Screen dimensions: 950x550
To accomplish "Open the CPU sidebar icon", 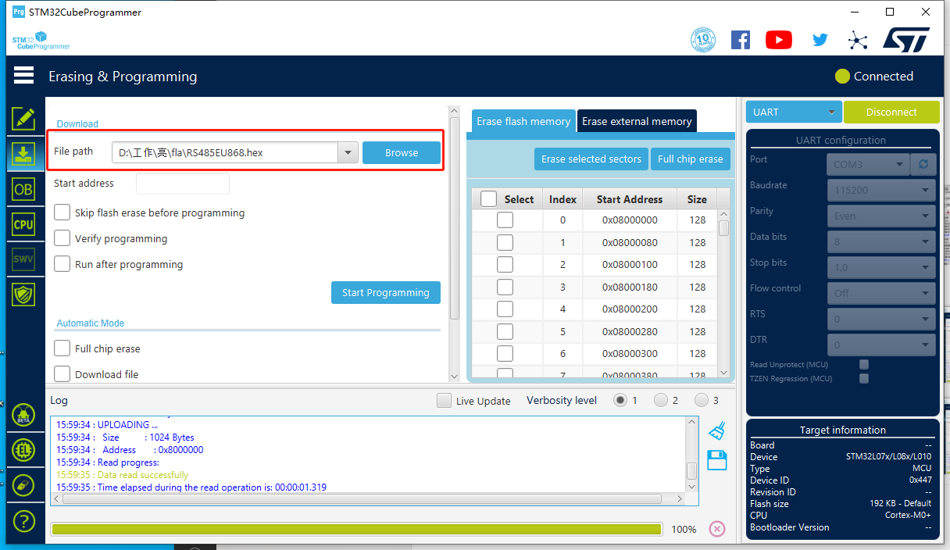I will (23, 224).
